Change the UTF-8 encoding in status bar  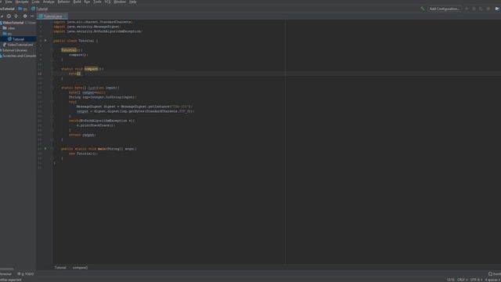[x=476, y=280]
